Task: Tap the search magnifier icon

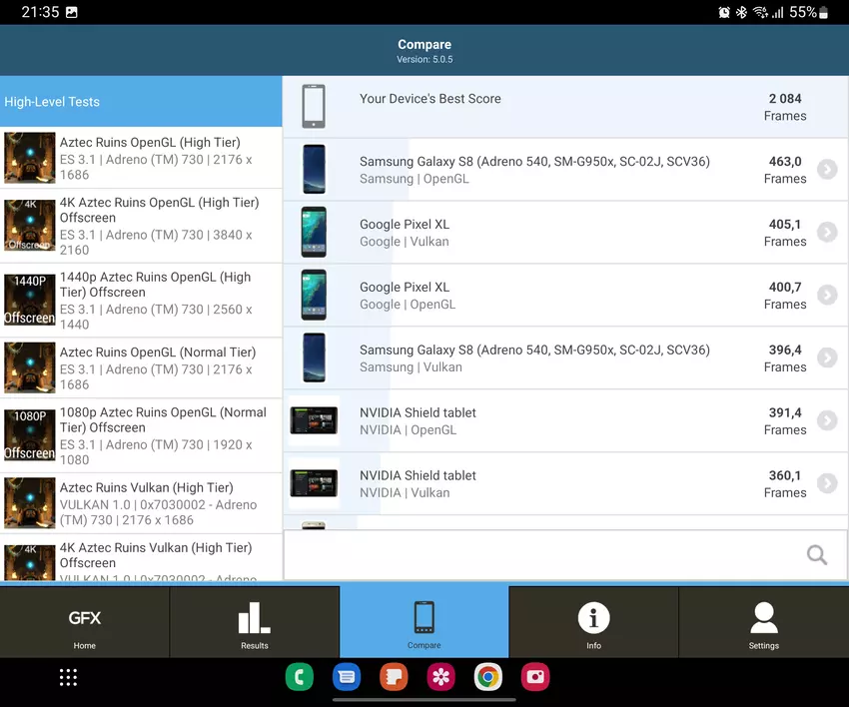Action: [x=816, y=555]
